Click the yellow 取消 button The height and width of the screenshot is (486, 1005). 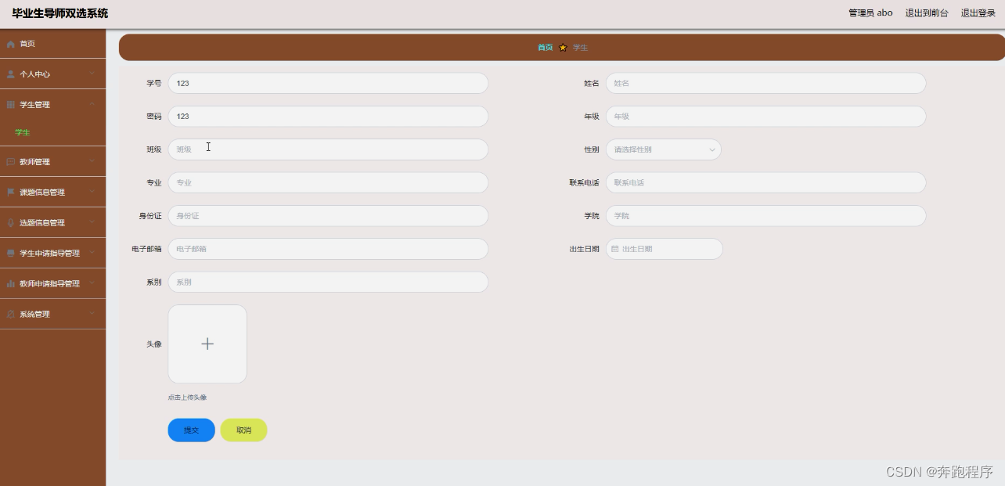click(243, 430)
